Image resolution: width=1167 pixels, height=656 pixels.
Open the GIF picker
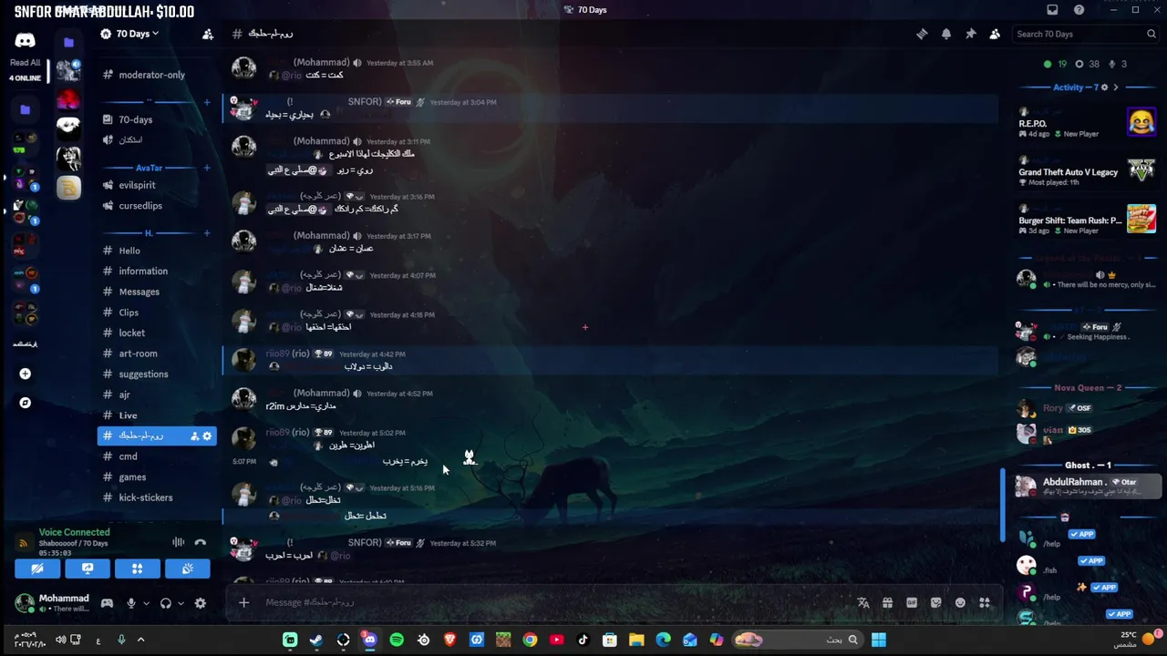click(912, 602)
